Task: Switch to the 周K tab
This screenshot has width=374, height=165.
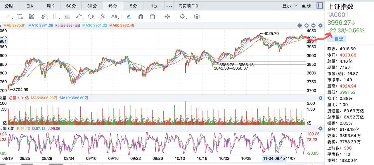Action: point(51,6)
